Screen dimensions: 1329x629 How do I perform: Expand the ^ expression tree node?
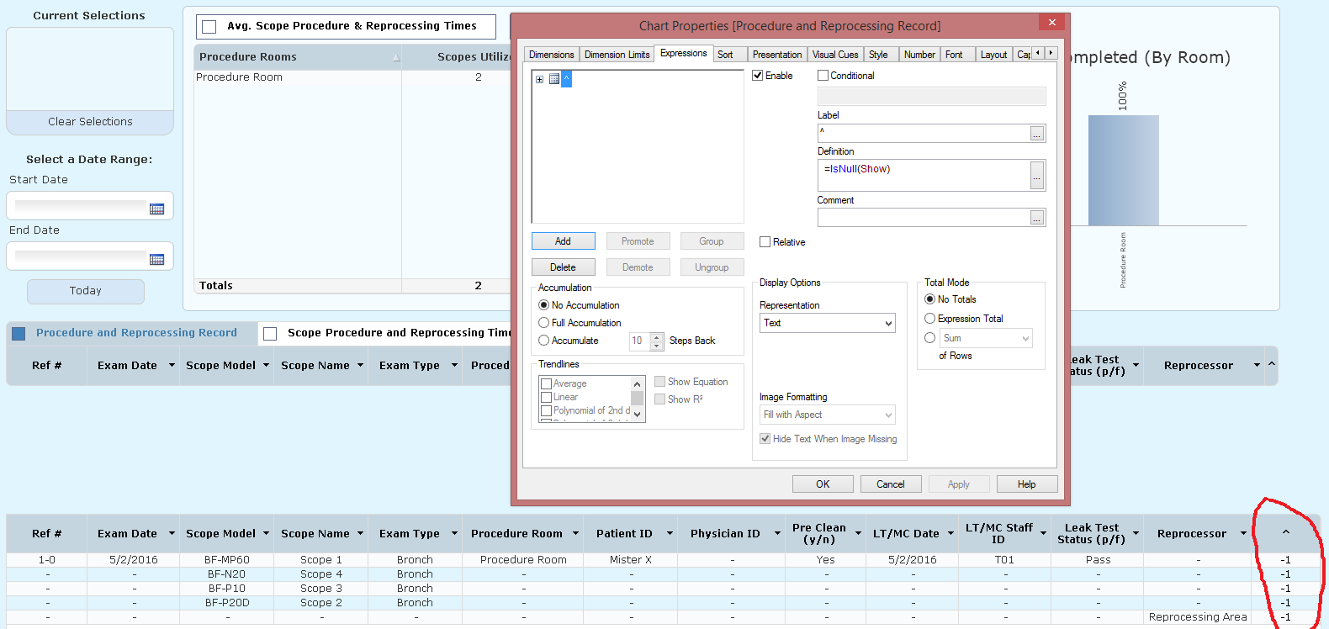539,79
